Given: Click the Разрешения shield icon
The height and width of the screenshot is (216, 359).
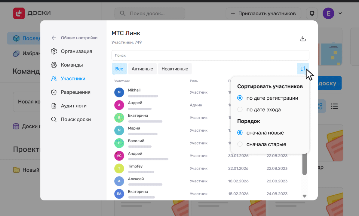Looking at the screenshot, I should tap(54, 92).
